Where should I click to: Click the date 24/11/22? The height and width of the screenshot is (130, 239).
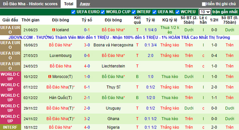pyautogui.click(x=31, y=118)
